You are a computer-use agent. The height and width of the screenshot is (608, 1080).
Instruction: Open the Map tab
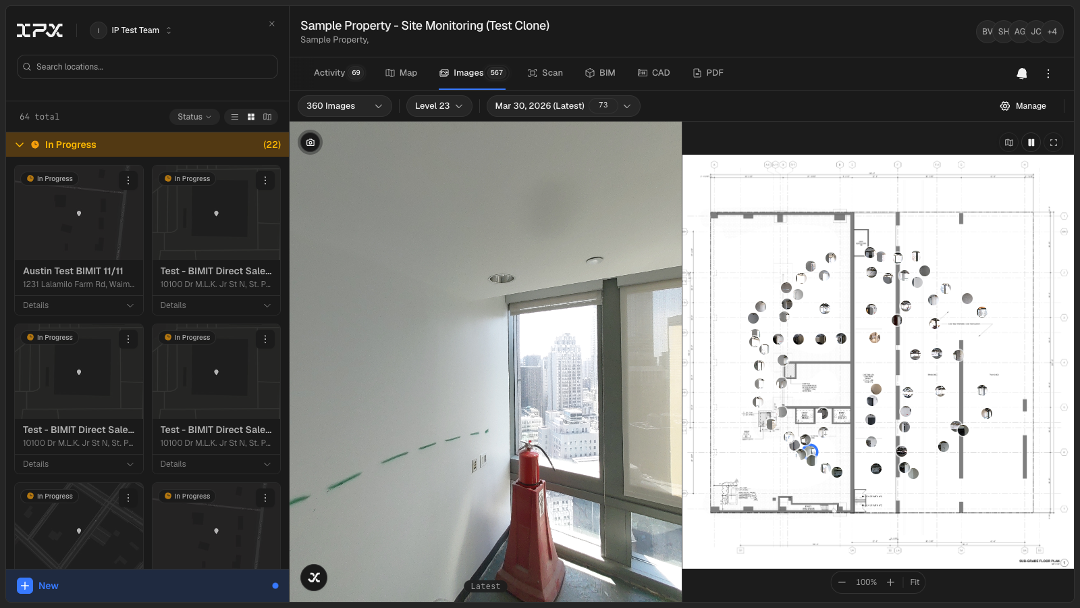tap(401, 73)
